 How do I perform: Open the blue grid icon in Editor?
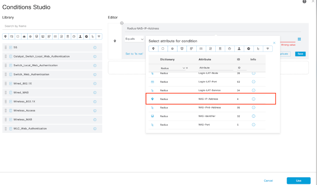click(x=299, y=39)
